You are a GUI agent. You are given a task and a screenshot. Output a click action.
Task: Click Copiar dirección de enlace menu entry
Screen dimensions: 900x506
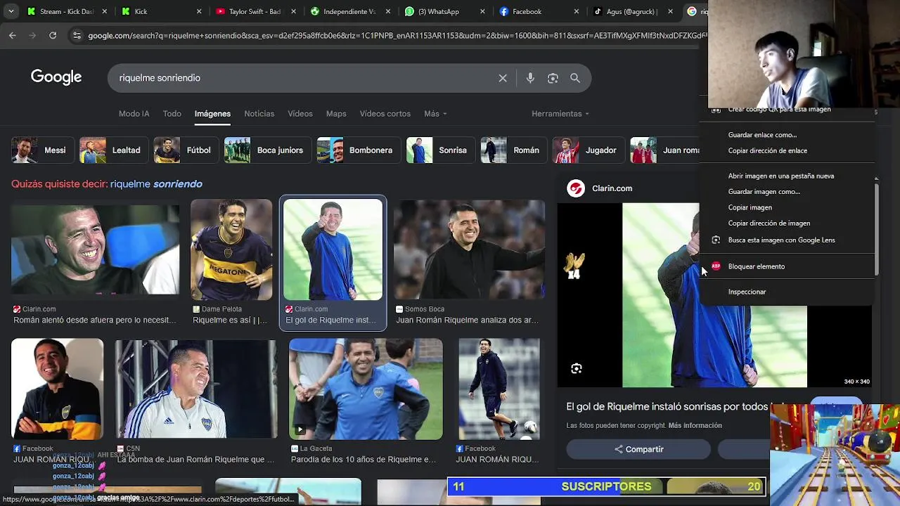(x=767, y=150)
